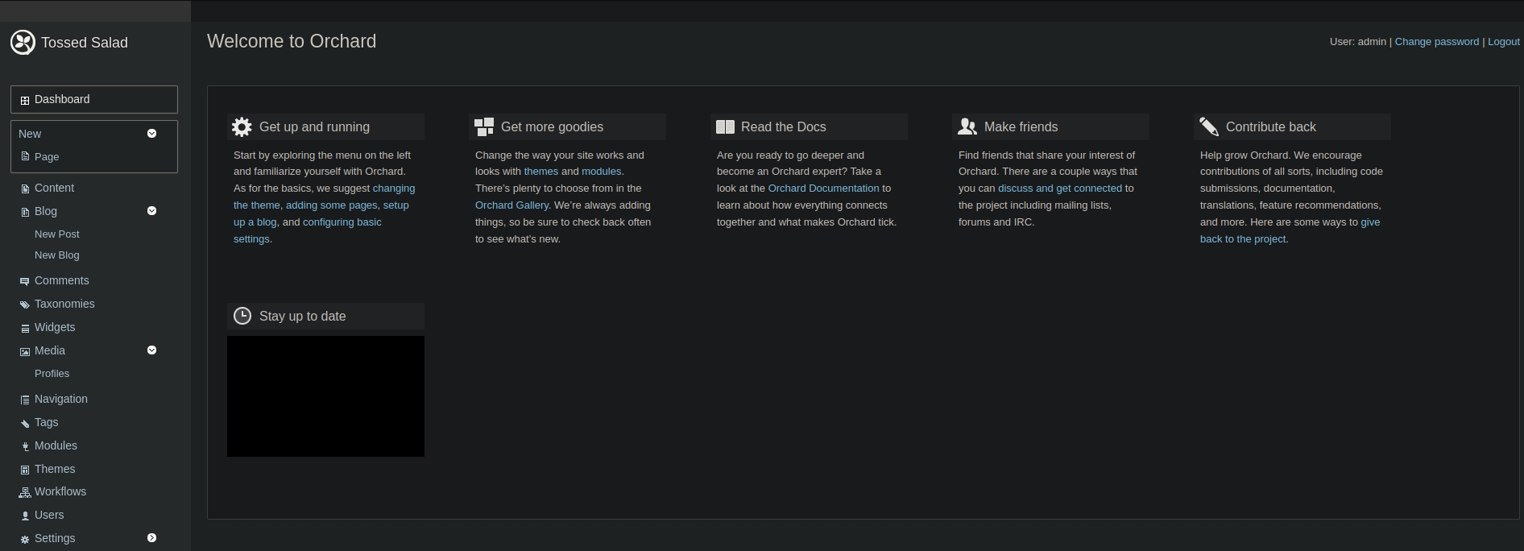Click the Tags icon in sidebar
The image size is (1524, 551).
(x=24, y=423)
